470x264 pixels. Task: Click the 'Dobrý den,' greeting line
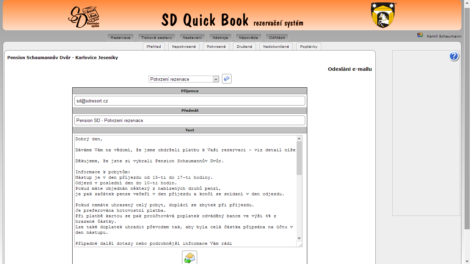[89, 139]
